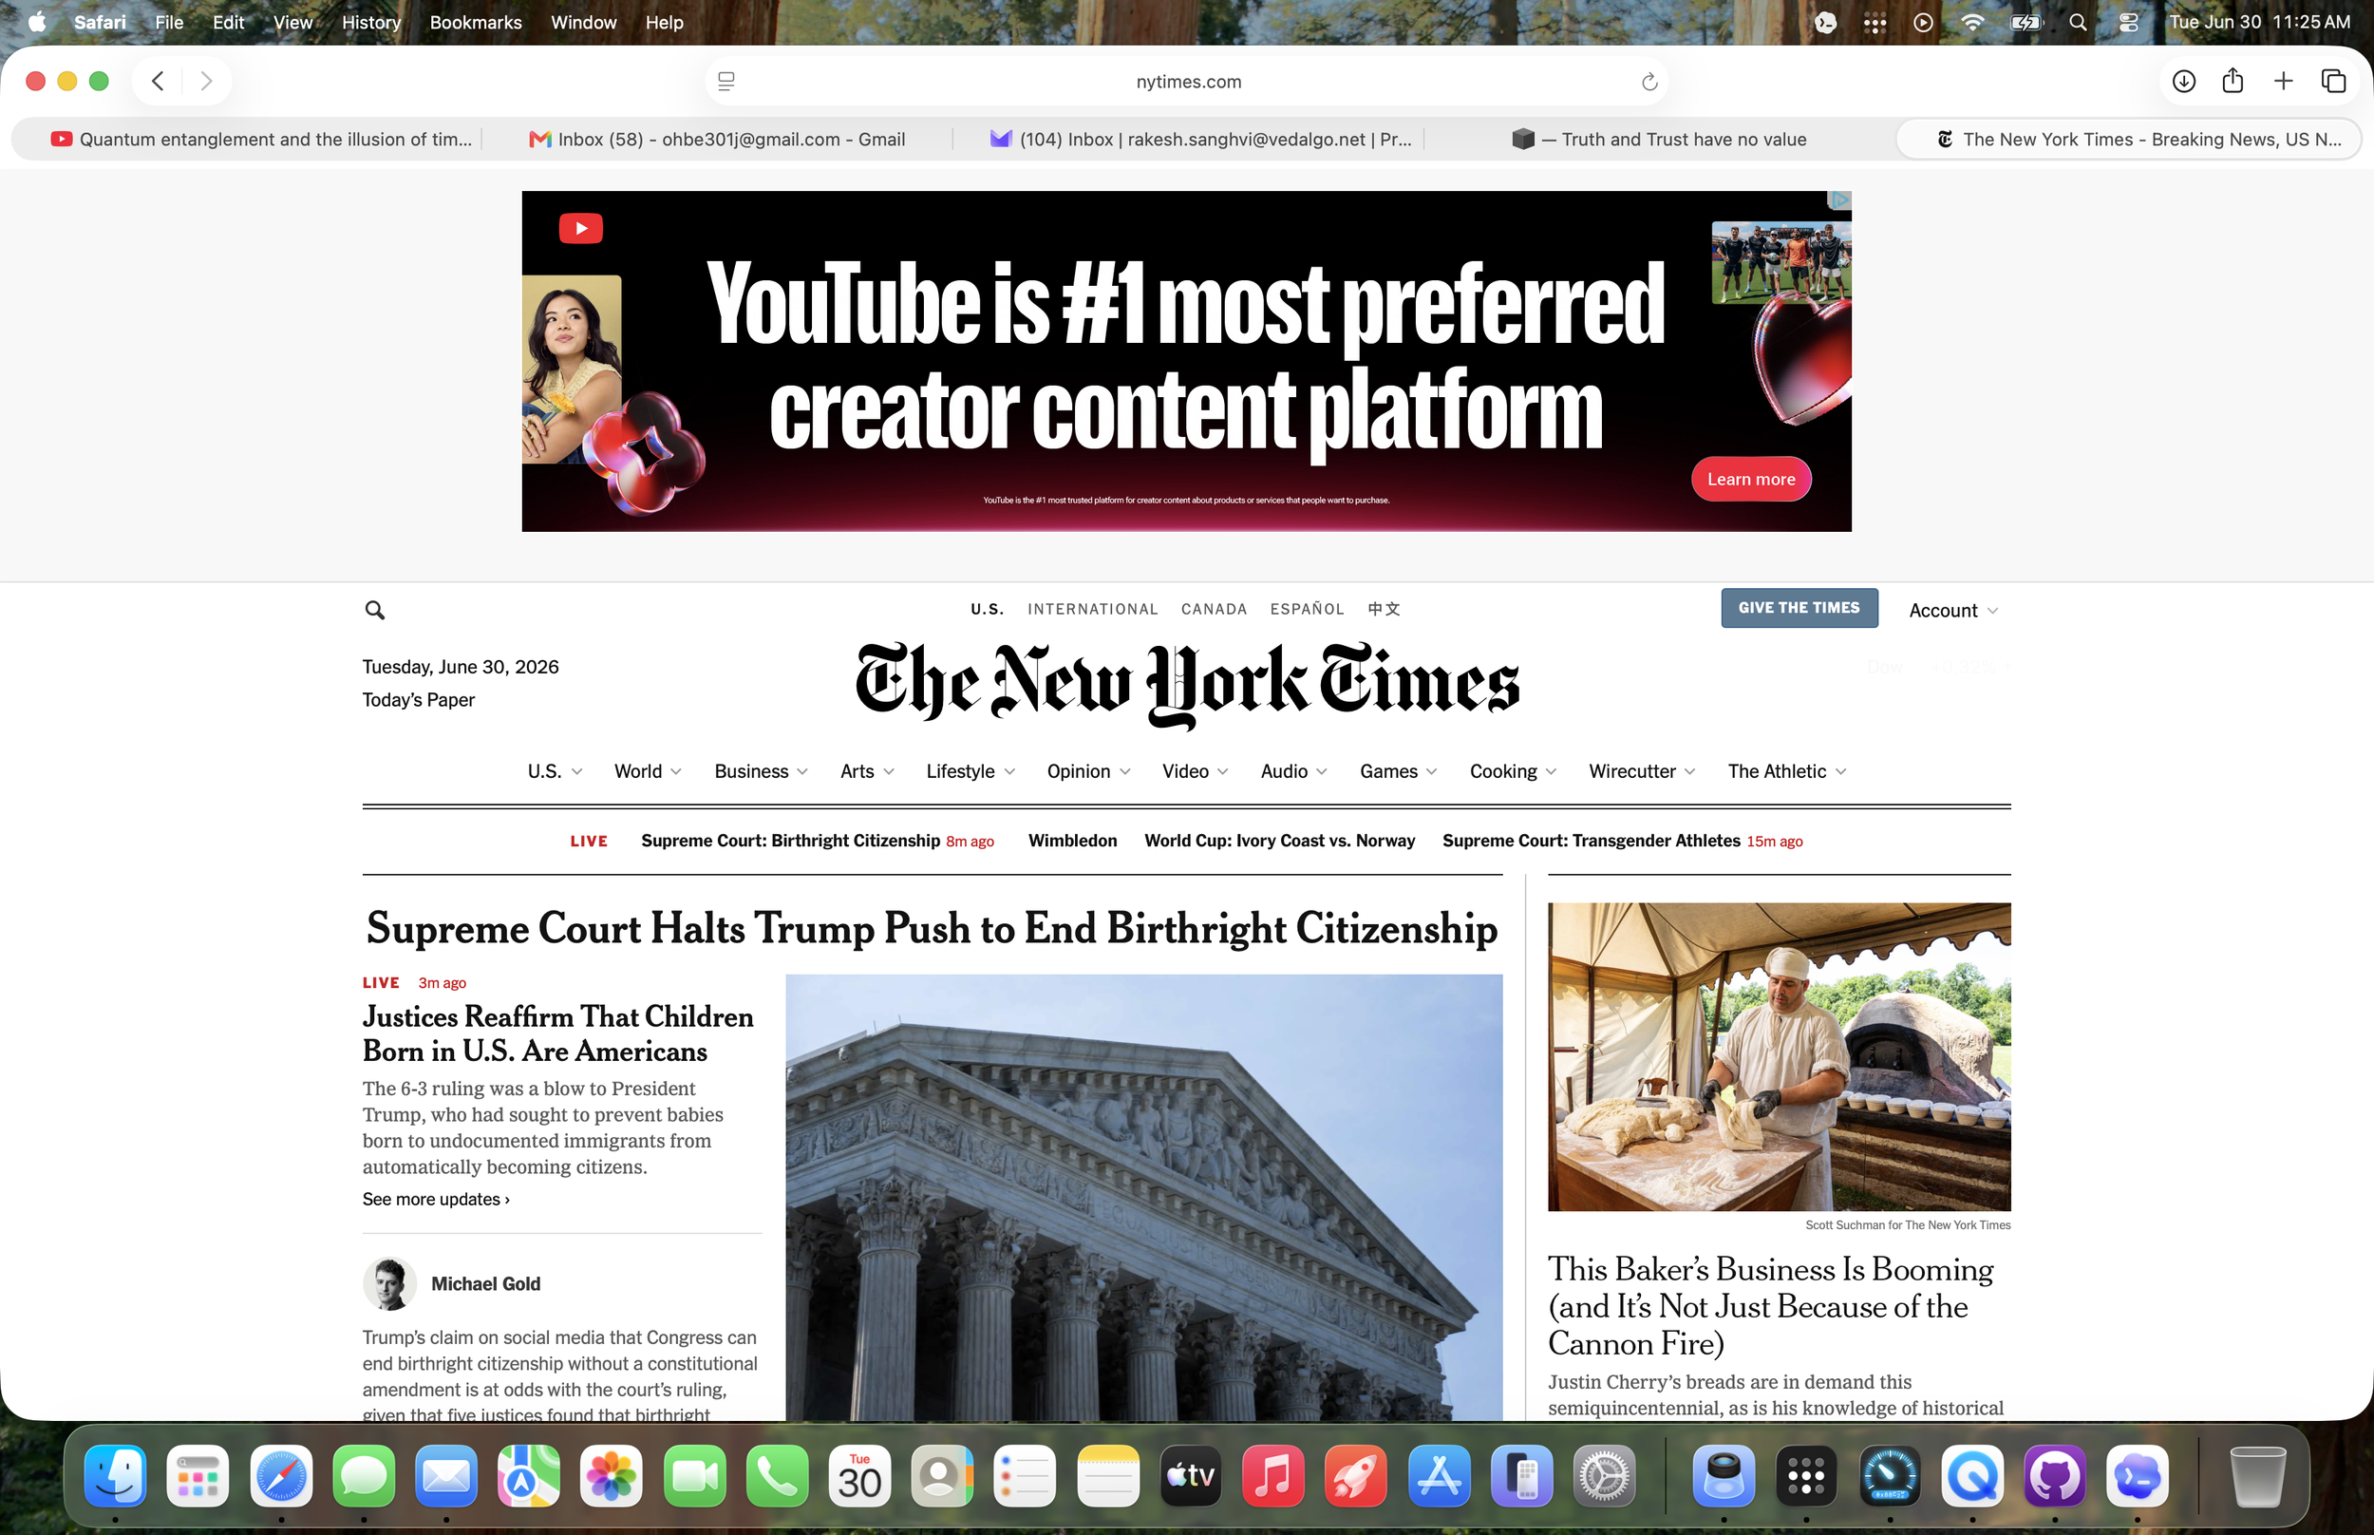This screenshot has width=2374, height=1535.
Task: Expand the Cooking section menu
Action: (1513, 771)
